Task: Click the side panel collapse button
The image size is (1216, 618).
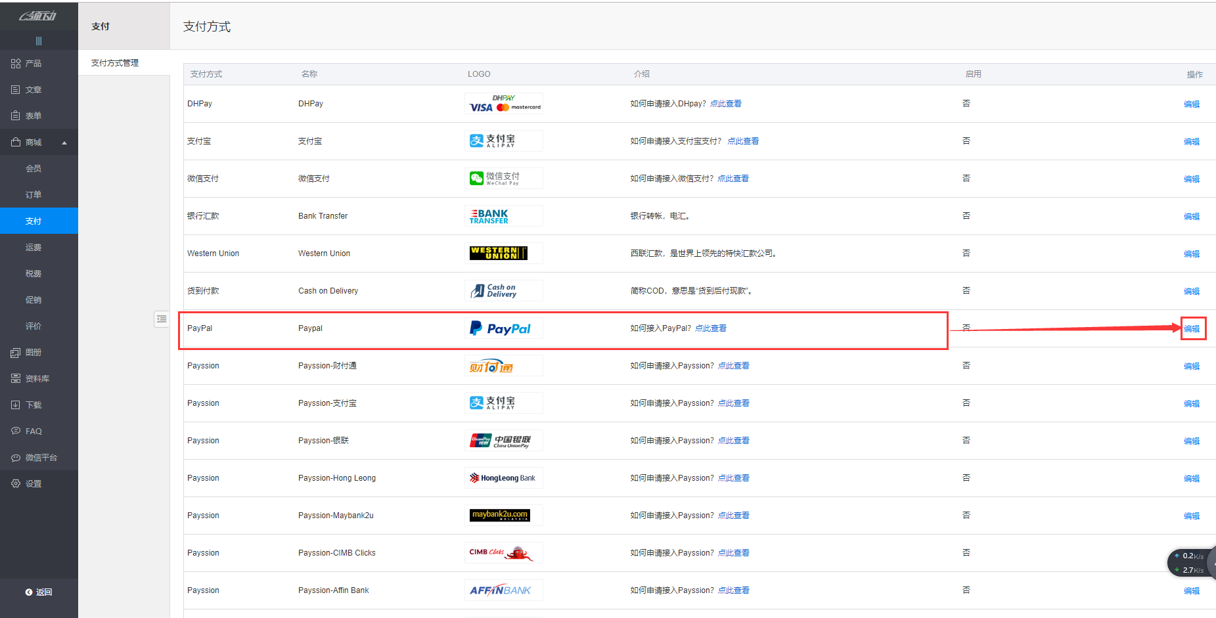Action: pos(162,319)
